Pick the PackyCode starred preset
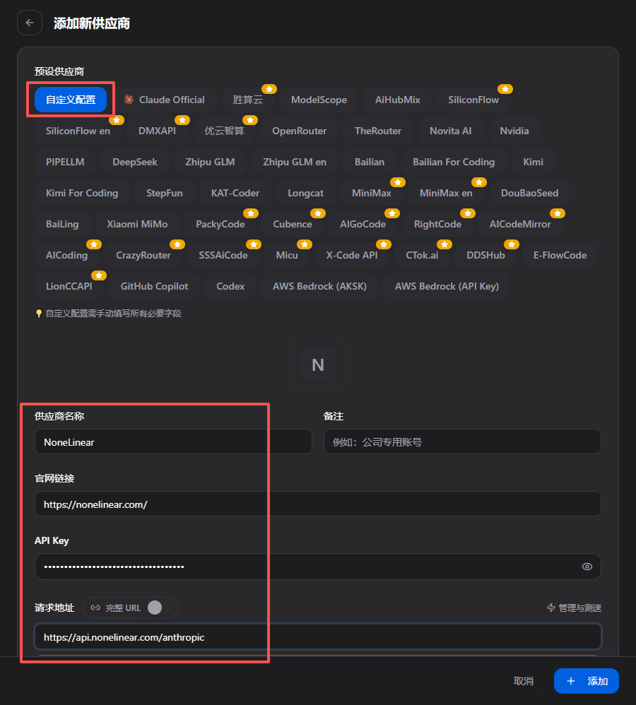The width and height of the screenshot is (636, 705). point(220,224)
